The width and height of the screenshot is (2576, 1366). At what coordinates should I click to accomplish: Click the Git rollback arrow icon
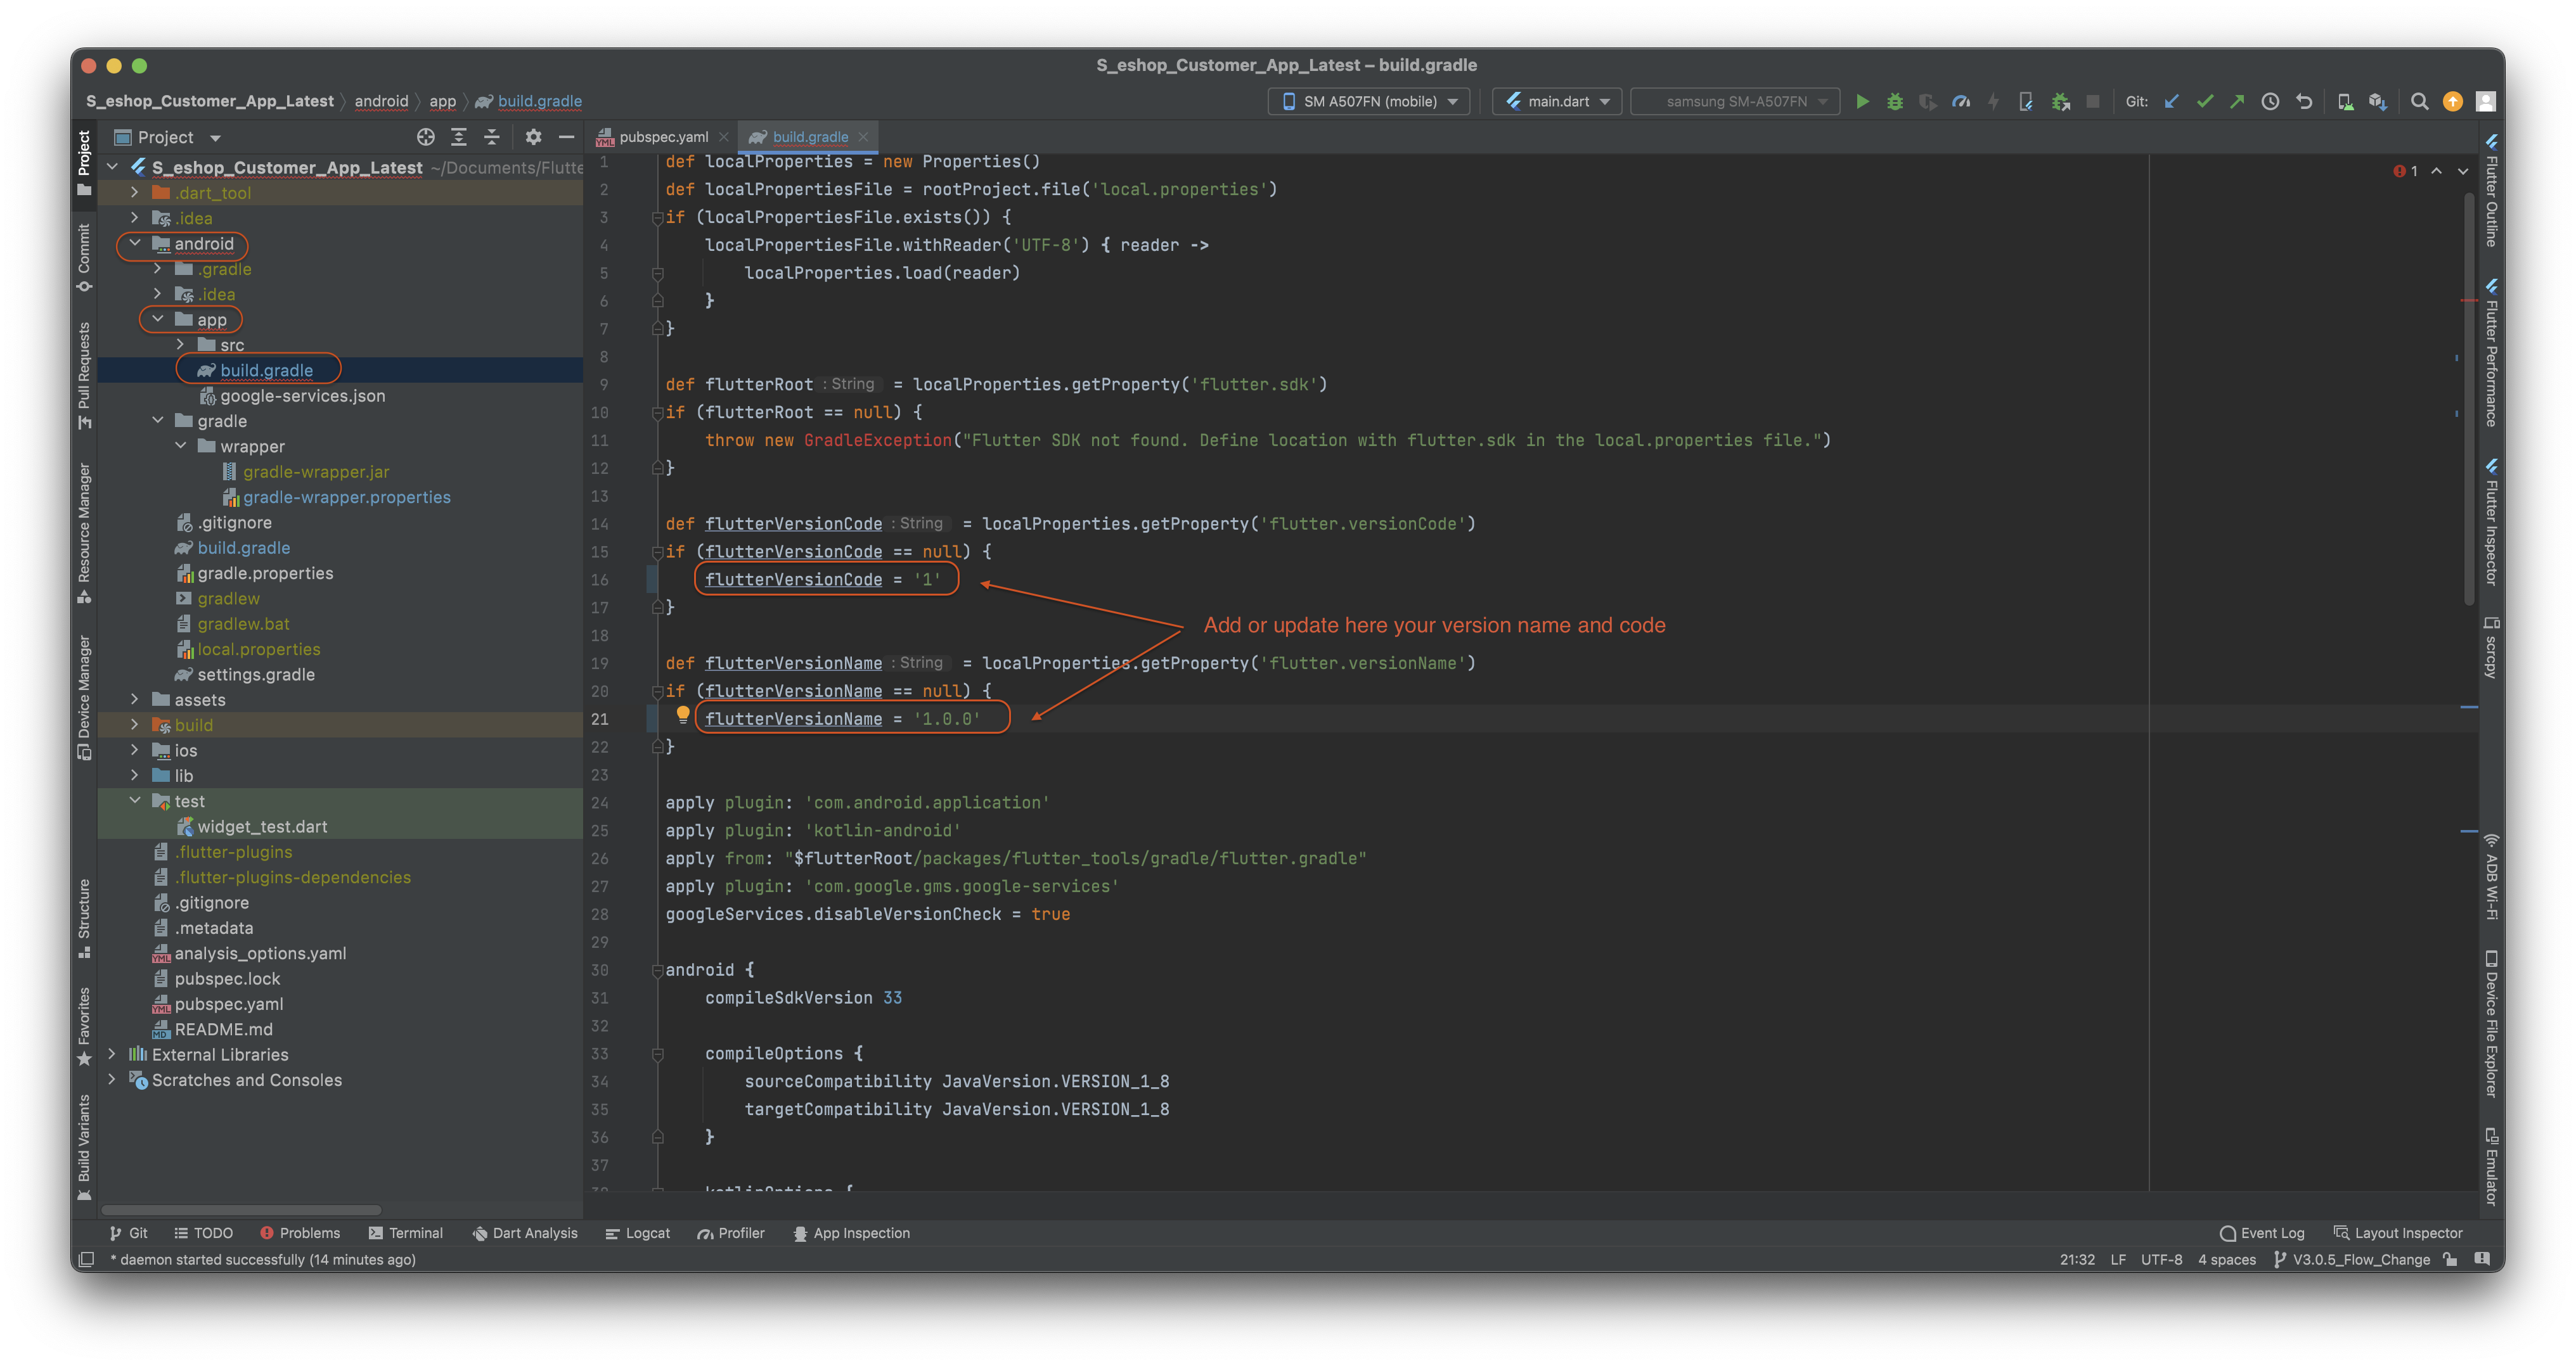(x=2304, y=101)
